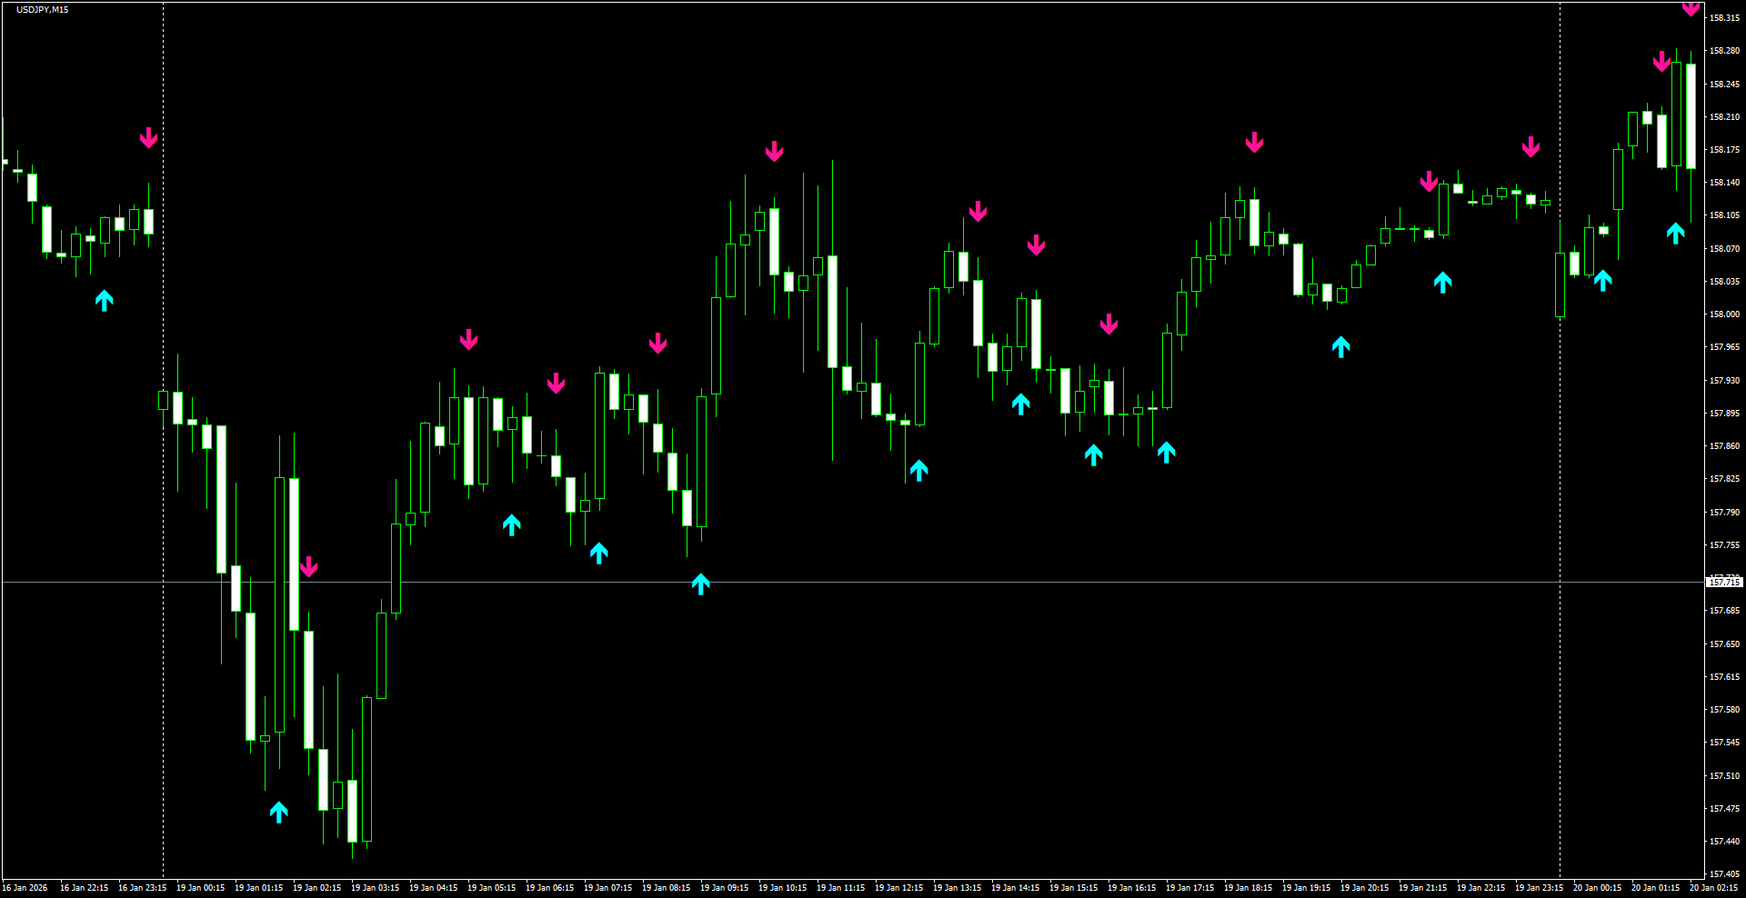Click the pink sell arrow above the 19 Jan 14:15 candles
The height and width of the screenshot is (898, 1746).
(1036, 245)
